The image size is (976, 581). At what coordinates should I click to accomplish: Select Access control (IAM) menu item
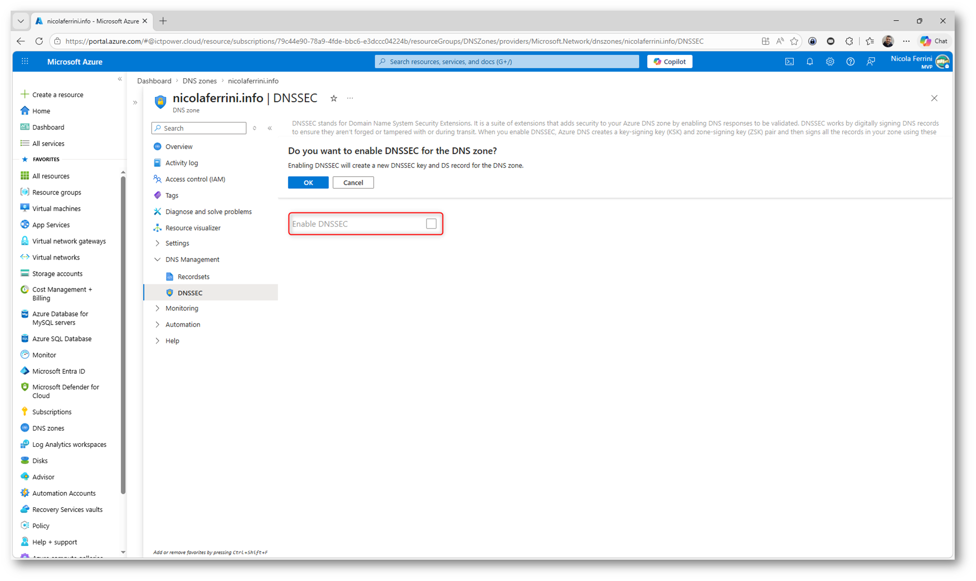point(195,179)
